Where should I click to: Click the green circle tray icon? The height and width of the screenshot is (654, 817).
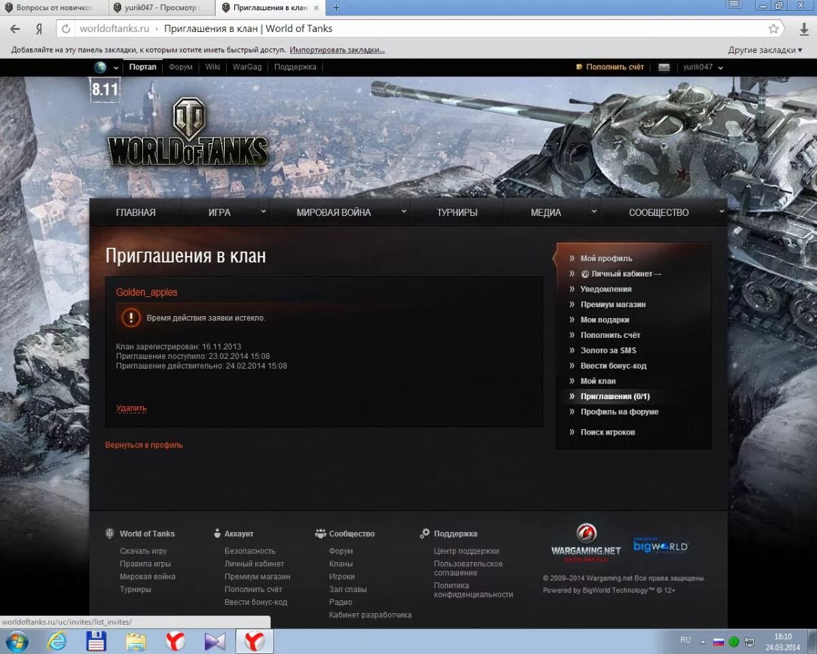734,642
